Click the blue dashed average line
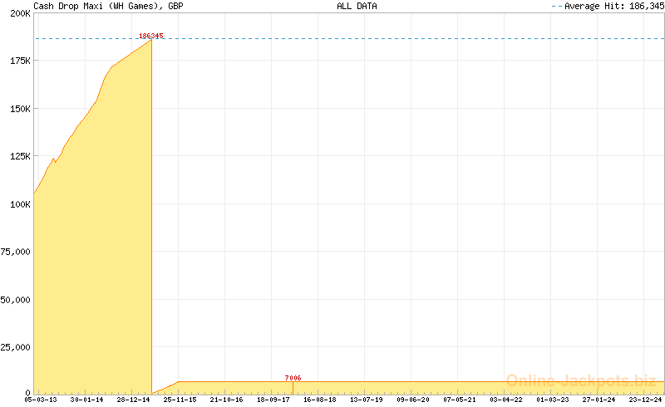 coord(416,38)
